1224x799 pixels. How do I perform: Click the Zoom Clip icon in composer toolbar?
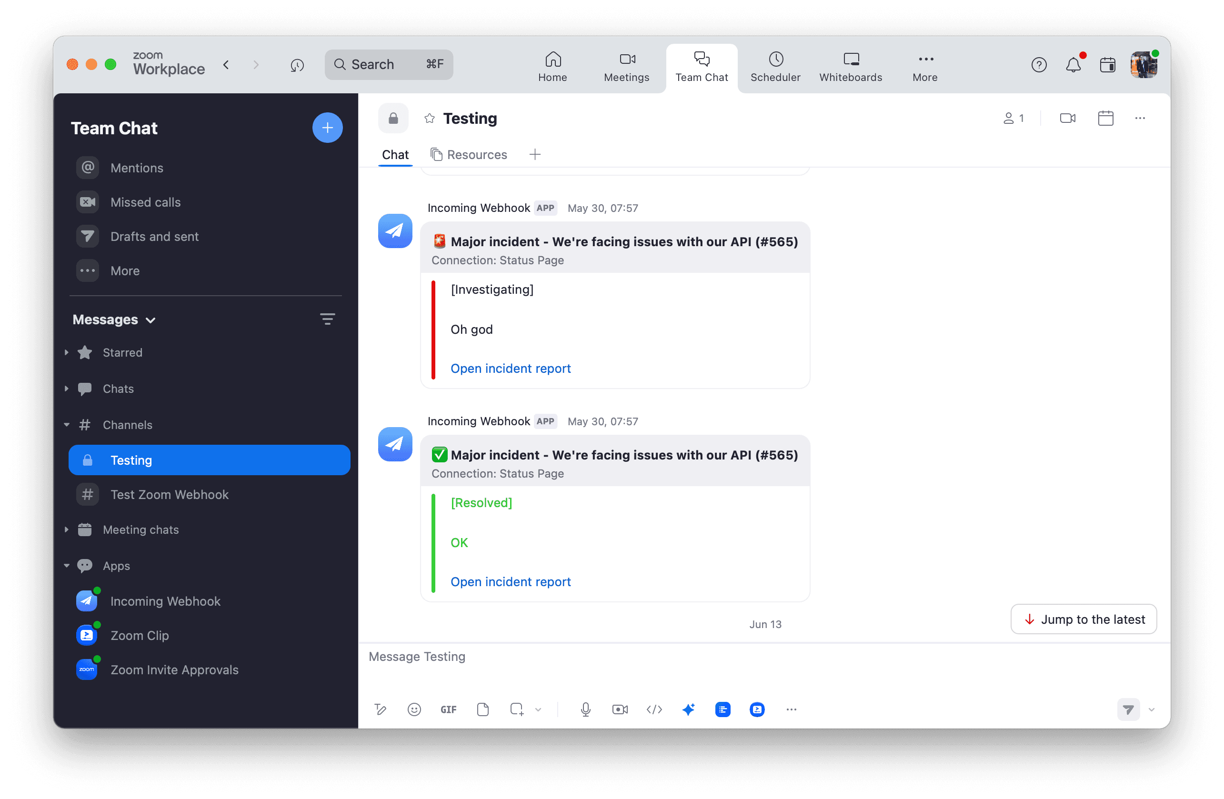pos(757,709)
